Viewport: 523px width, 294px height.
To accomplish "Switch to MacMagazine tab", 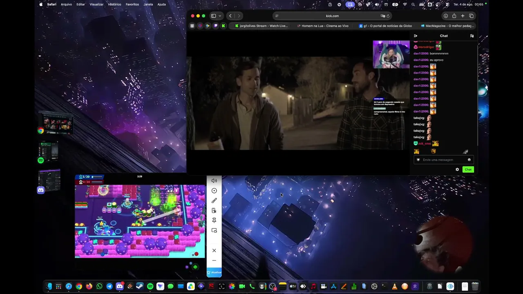I will coord(447,26).
